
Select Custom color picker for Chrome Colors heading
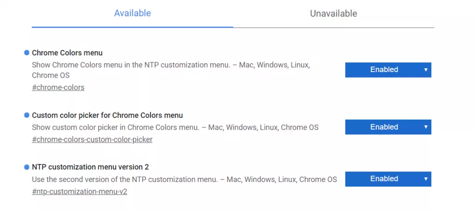click(x=107, y=115)
